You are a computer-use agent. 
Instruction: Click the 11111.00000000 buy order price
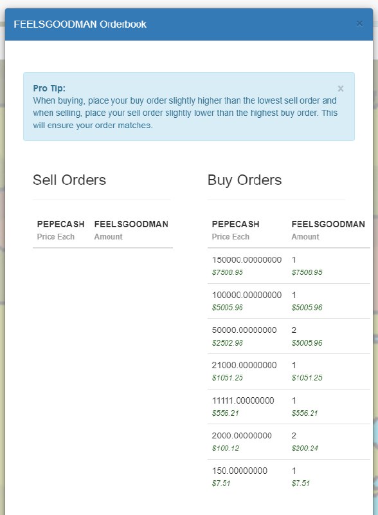[x=243, y=400]
